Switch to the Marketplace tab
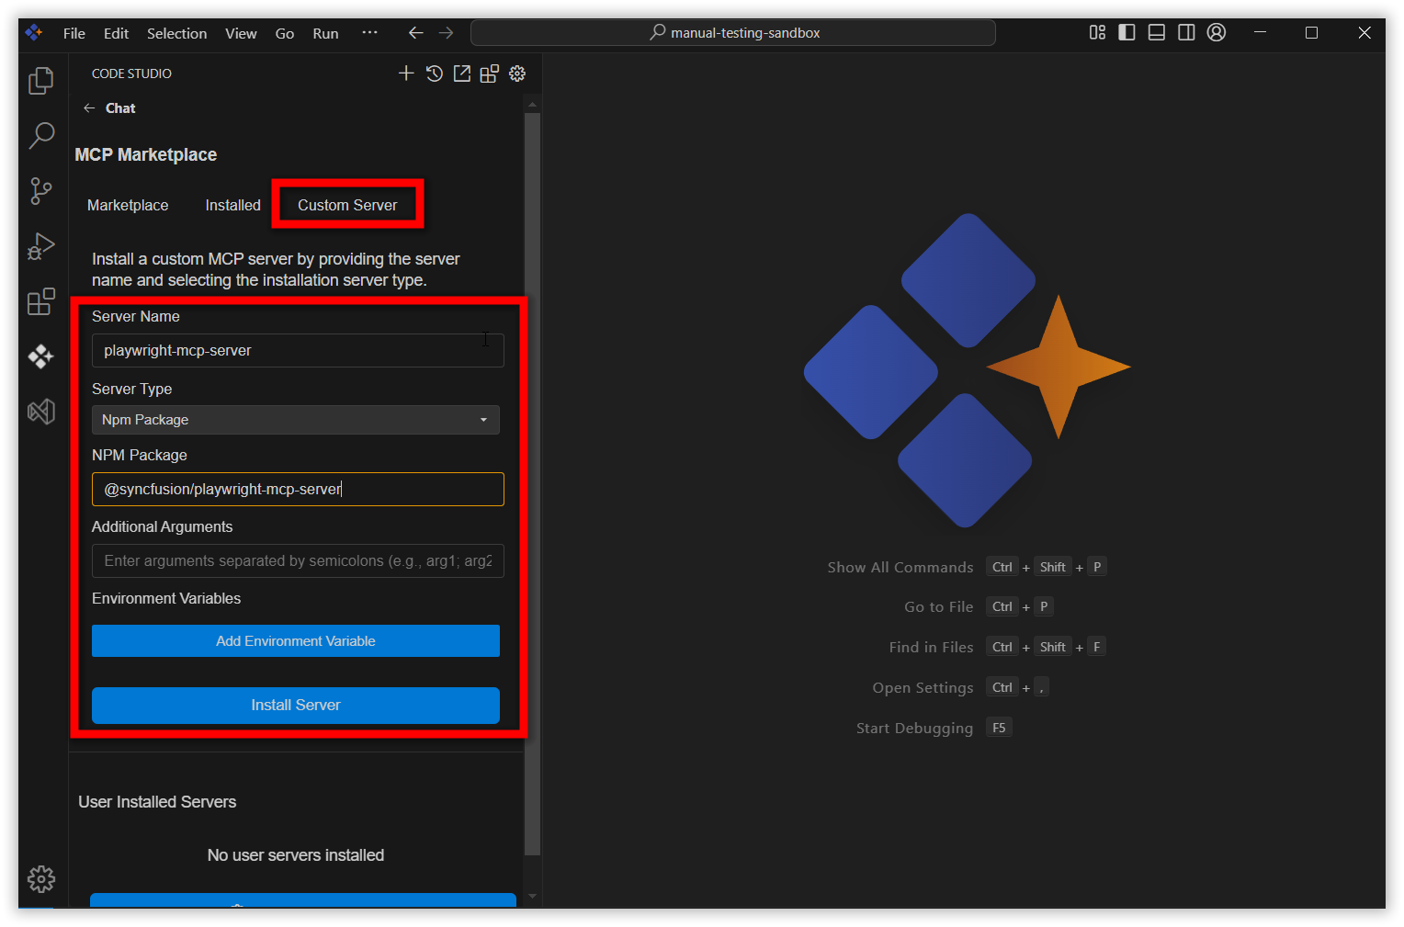Viewport: 1404px width, 927px height. tap(128, 205)
